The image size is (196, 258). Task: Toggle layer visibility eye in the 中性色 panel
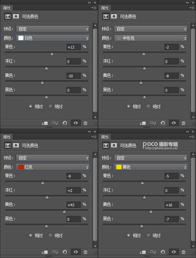click(x=174, y=123)
